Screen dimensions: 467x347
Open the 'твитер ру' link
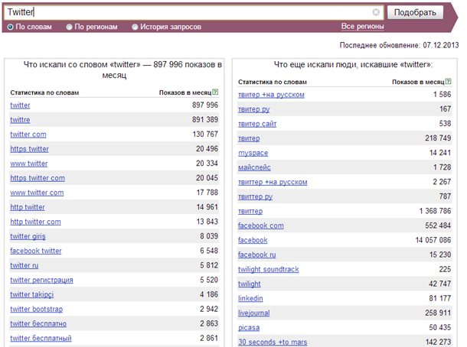coord(253,109)
